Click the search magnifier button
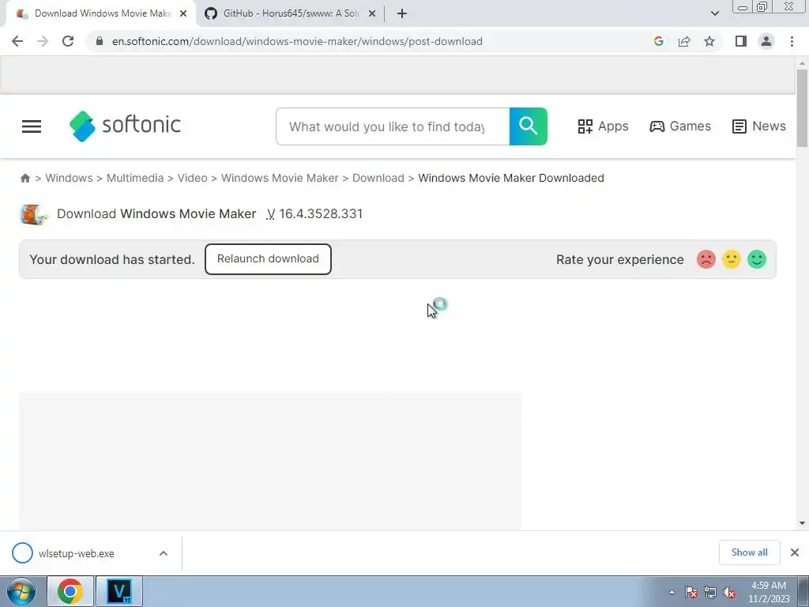Screen dimensions: 809x607 pos(529,126)
